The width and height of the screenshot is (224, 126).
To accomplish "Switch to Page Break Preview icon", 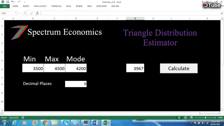I will 191,118.
